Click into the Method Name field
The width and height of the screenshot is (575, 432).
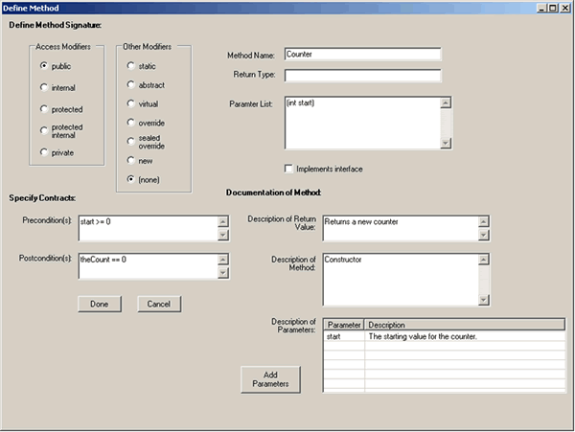(x=362, y=55)
